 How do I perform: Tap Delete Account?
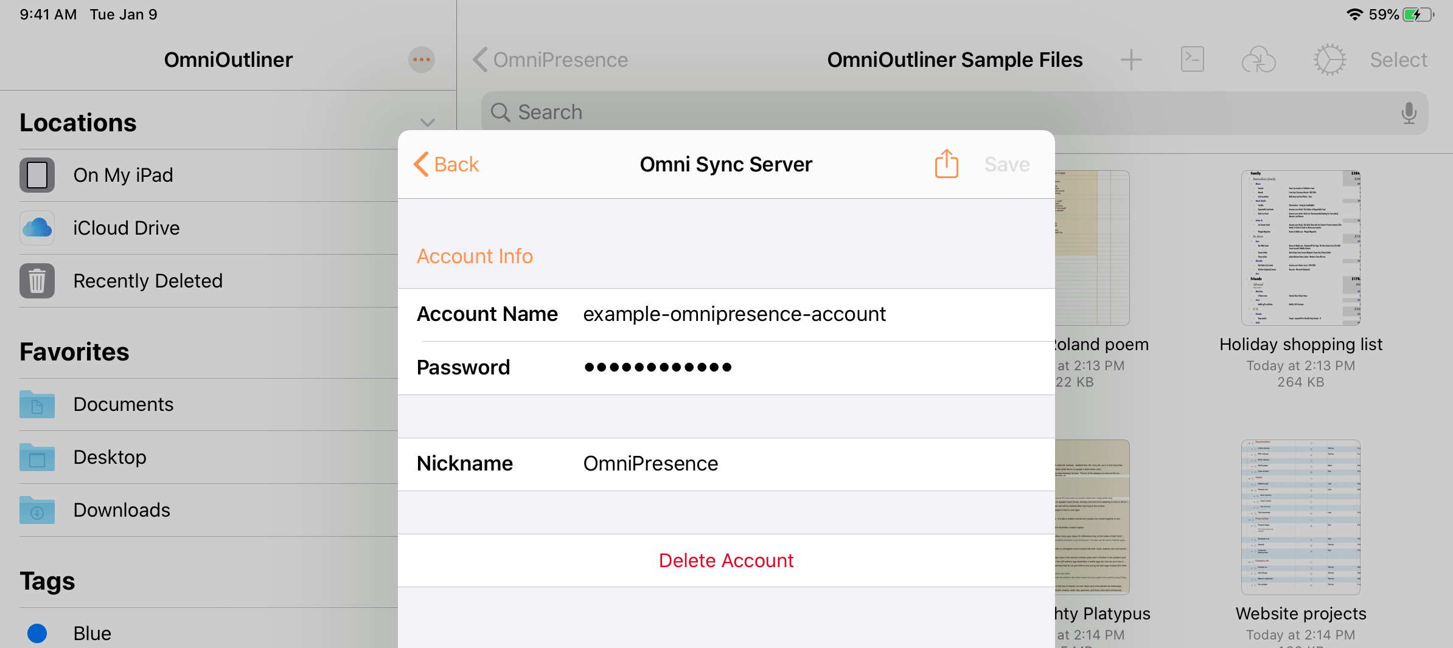[726, 560]
